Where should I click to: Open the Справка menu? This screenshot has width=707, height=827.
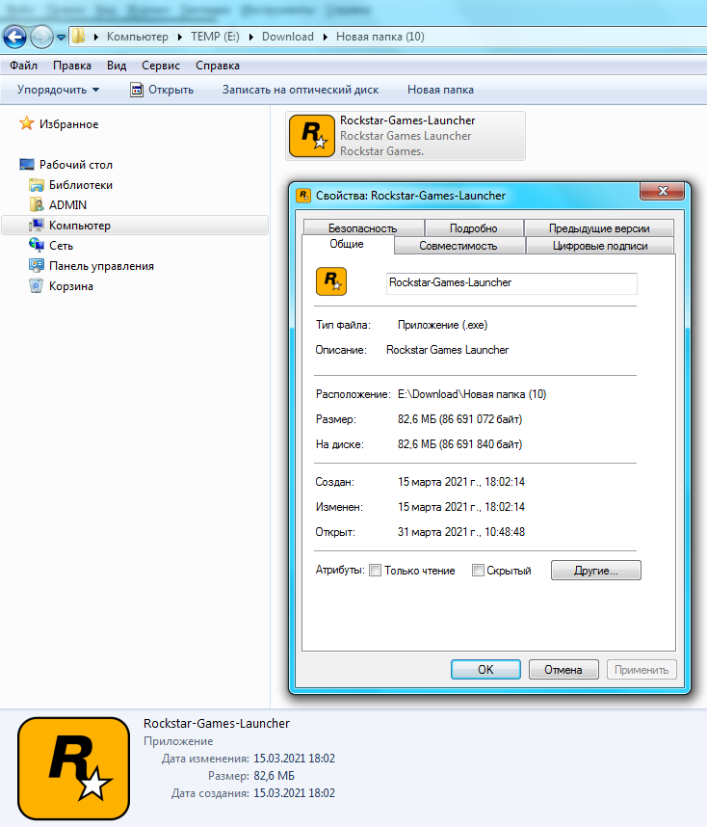pos(218,66)
